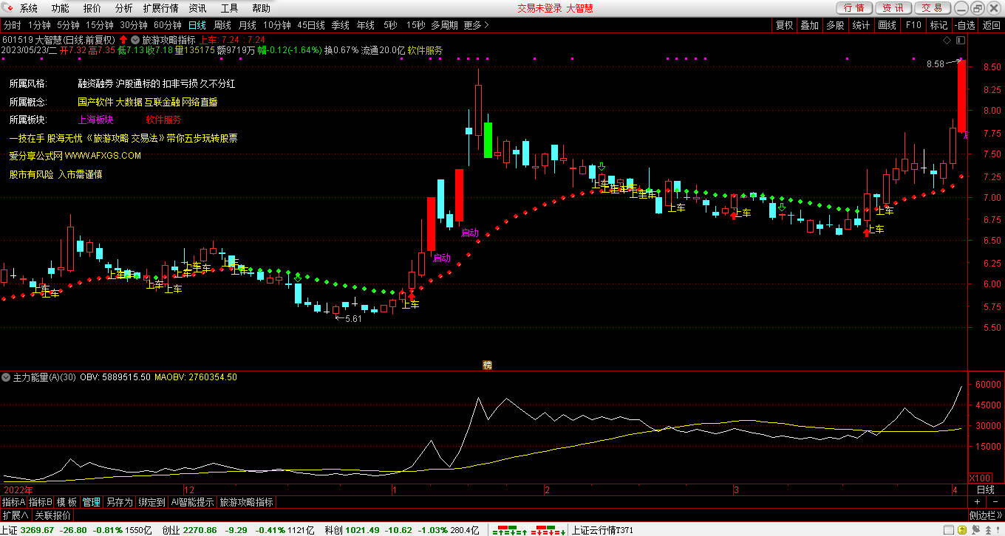Screen dimensions: 1005x536
Task: Click the diamond icon above the price axis
Action: pos(948,39)
